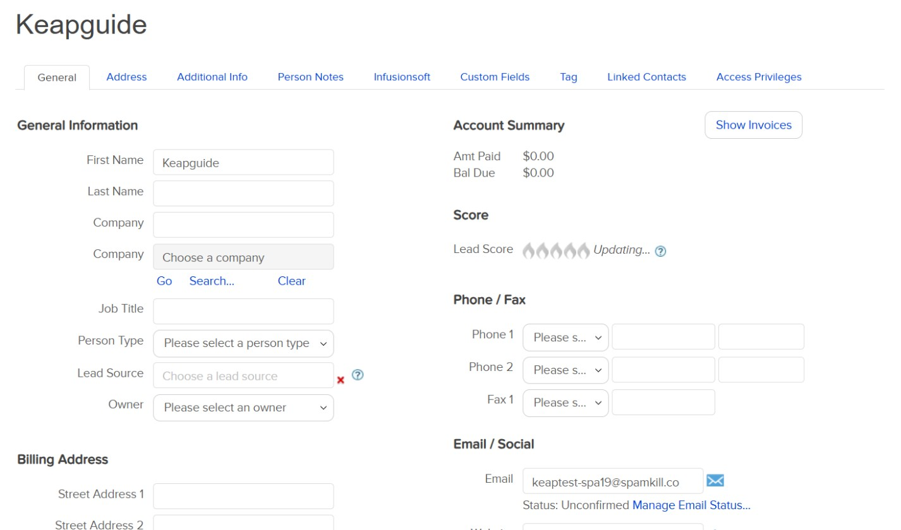Click the Phone 1 extension field
Image resolution: width=901 pixels, height=530 pixels.
pos(761,337)
